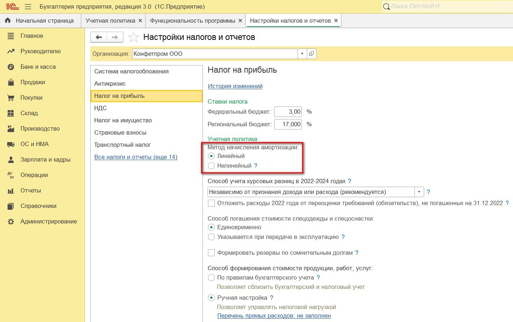Expand the Организация dropdown list
Viewport: 513px width, 322px height.
click(x=302, y=54)
